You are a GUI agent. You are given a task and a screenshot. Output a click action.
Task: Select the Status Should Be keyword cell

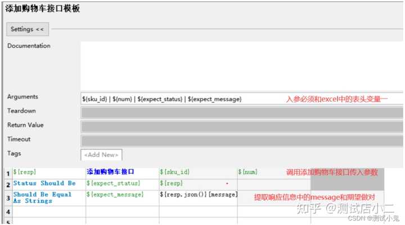(x=49, y=184)
